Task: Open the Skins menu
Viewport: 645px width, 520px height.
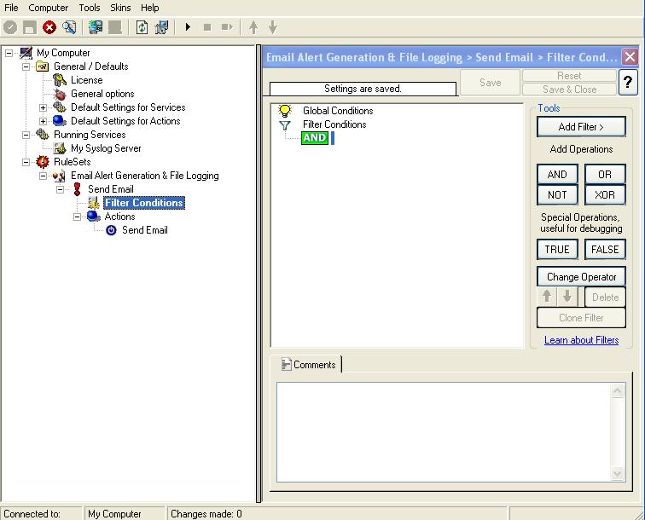Action: (x=120, y=8)
